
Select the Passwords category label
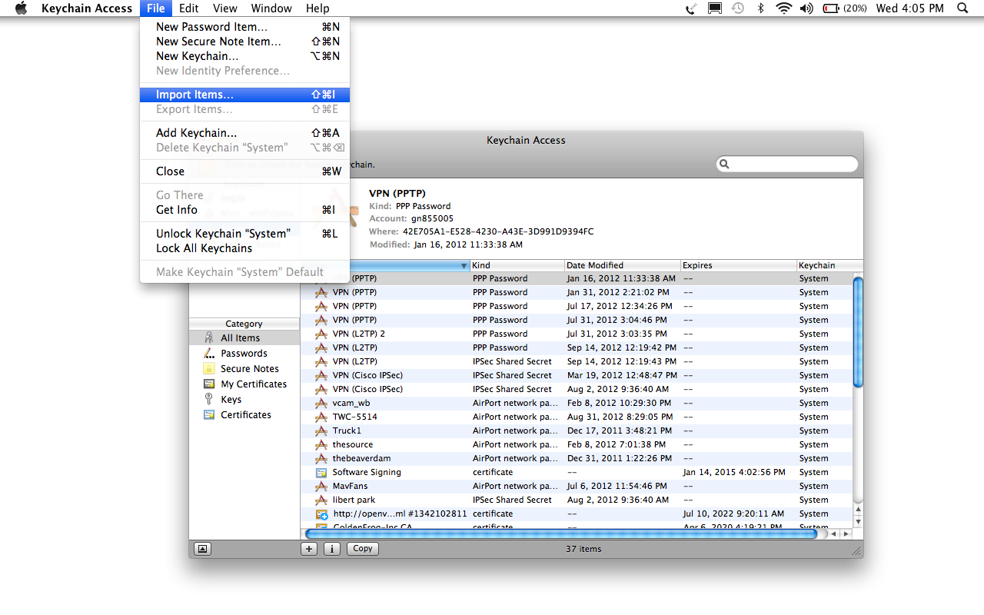244,353
